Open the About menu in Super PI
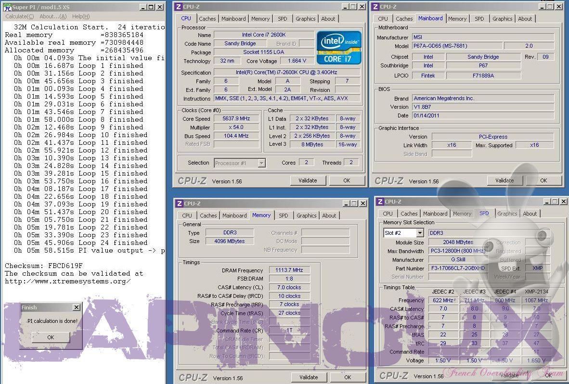 point(53,16)
